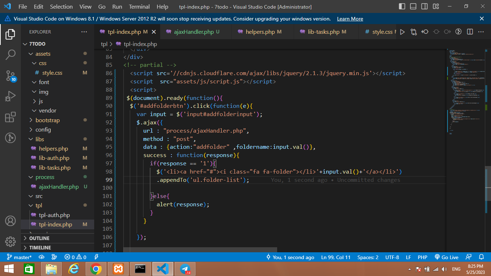Toggle primary side bar visibility
491x276 pixels.
[402, 6]
